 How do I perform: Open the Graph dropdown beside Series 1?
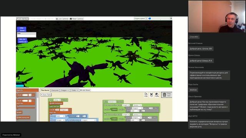(126, 105)
